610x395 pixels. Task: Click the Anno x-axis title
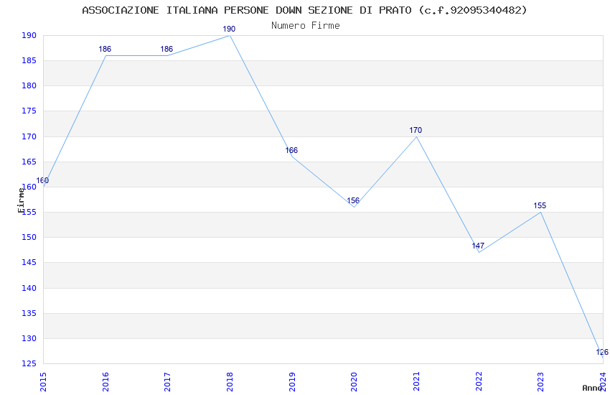coord(592,388)
